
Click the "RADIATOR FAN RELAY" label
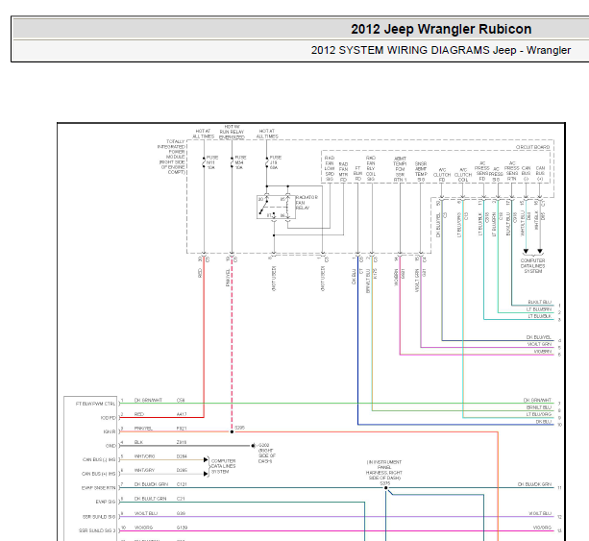pos(307,203)
